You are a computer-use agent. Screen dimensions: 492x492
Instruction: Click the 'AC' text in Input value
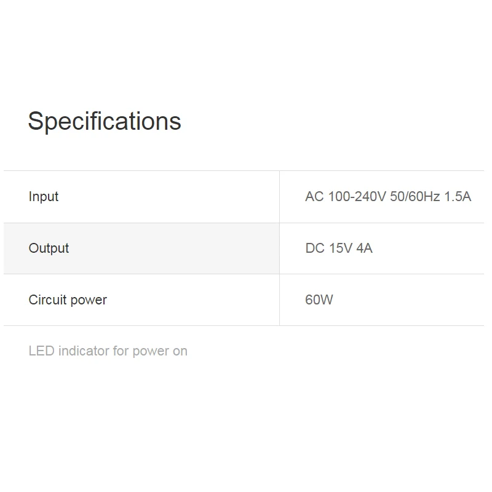(x=314, y=197)
